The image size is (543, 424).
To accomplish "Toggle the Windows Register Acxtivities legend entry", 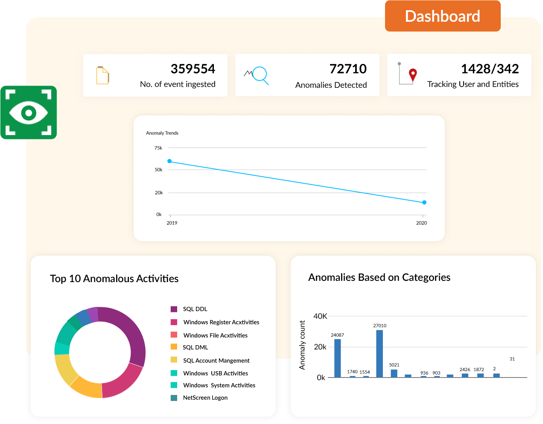I will [x=221, y=322].
